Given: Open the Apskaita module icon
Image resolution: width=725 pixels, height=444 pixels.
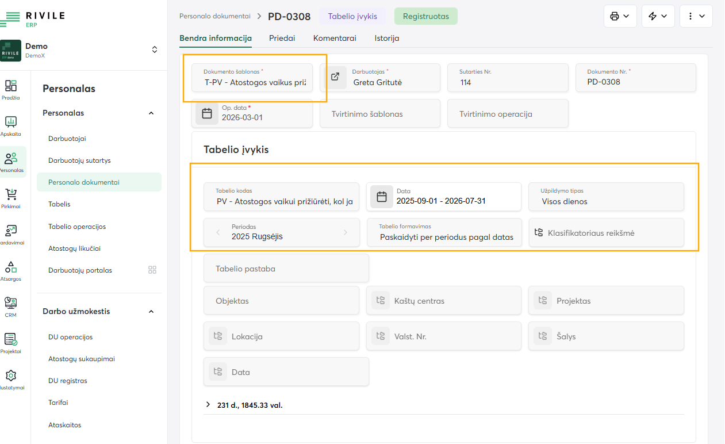Looking at the screenshot, I should [x=11, y=122].
